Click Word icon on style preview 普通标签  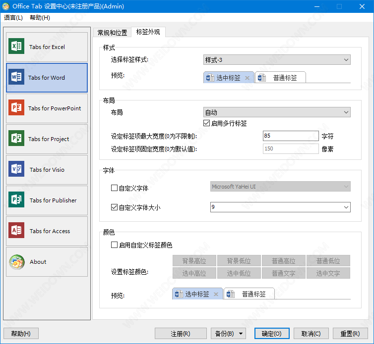pos(262,78)
